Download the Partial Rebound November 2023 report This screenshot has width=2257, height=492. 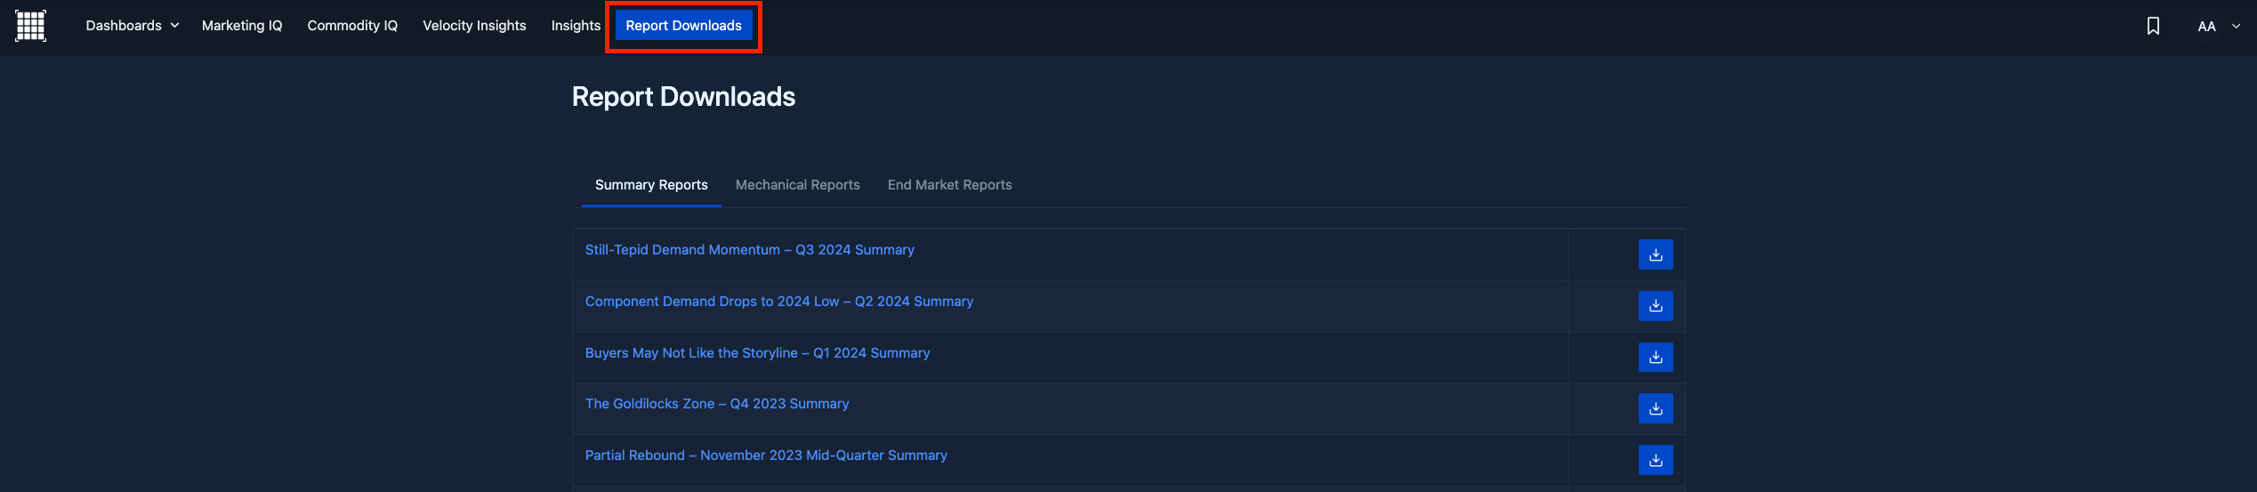(1656, 460)
